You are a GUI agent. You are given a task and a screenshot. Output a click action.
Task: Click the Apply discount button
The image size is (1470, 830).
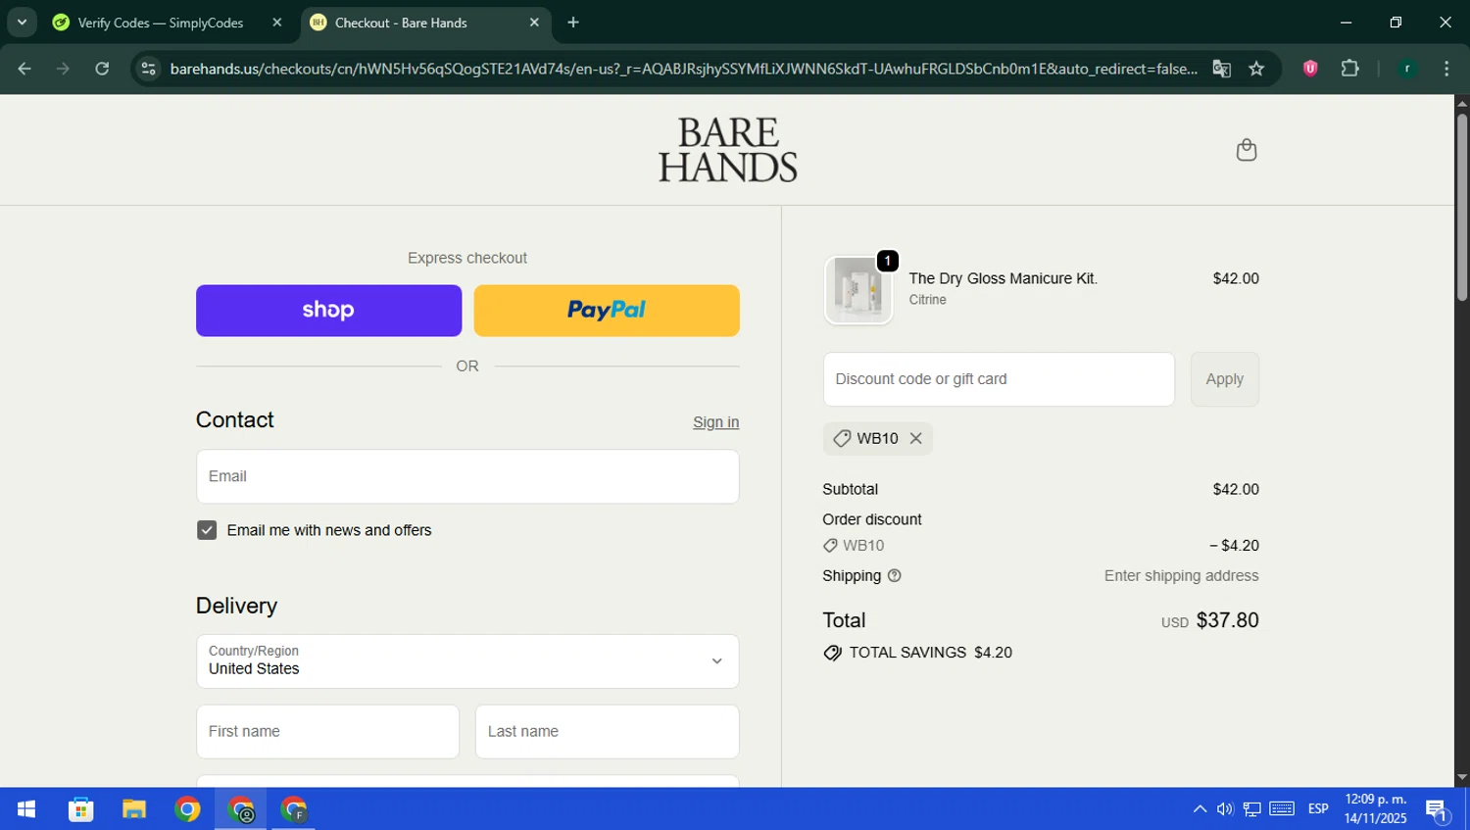pos(1224,379)
